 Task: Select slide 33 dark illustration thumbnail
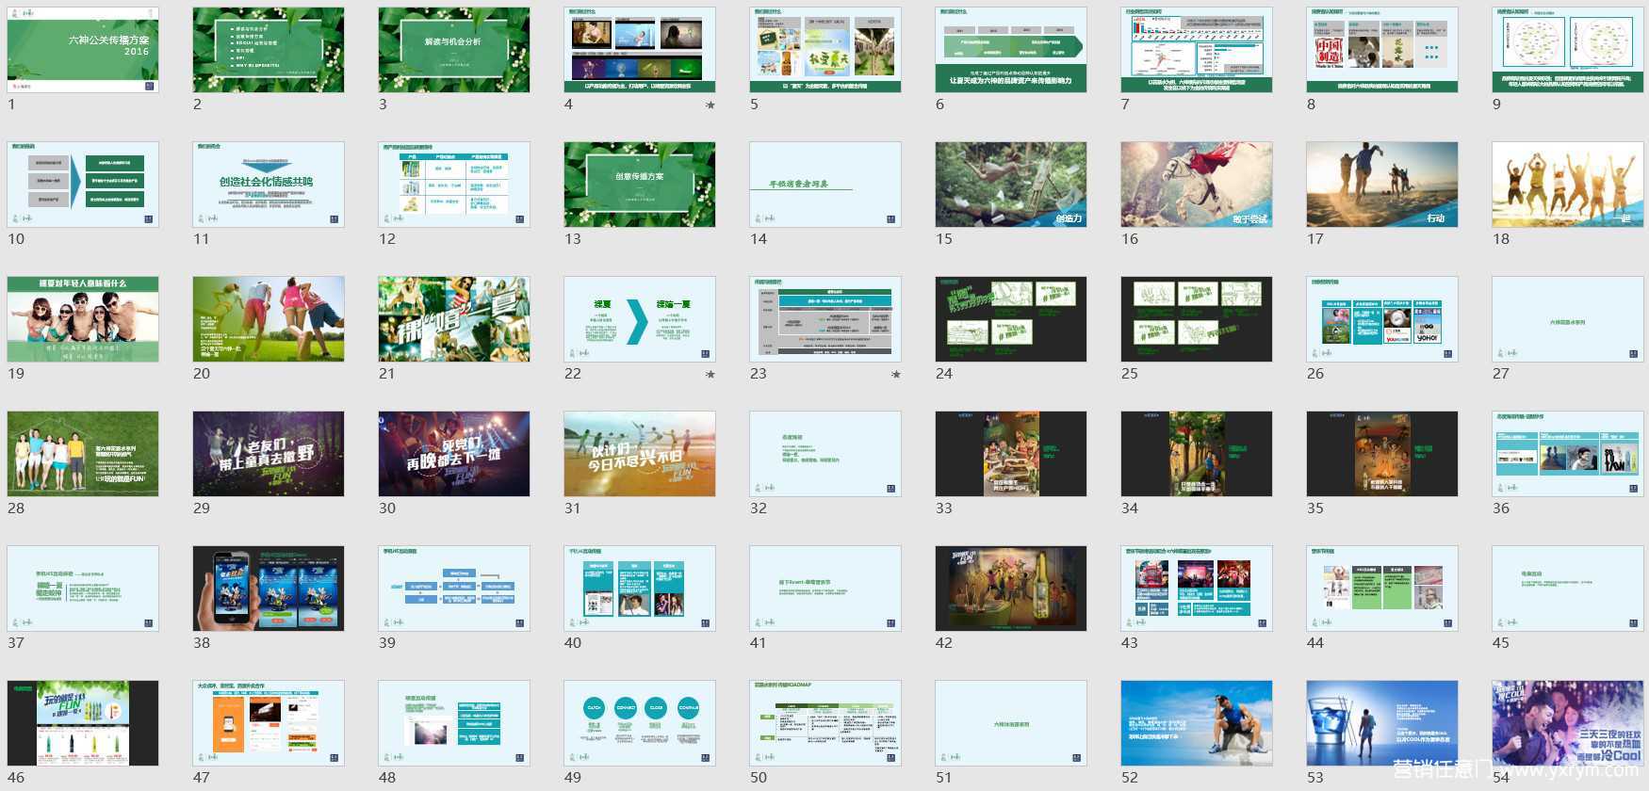tap(1011, 454)
